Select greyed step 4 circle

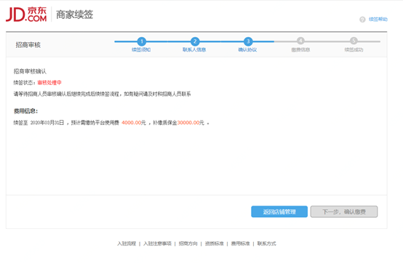[300, 41]
